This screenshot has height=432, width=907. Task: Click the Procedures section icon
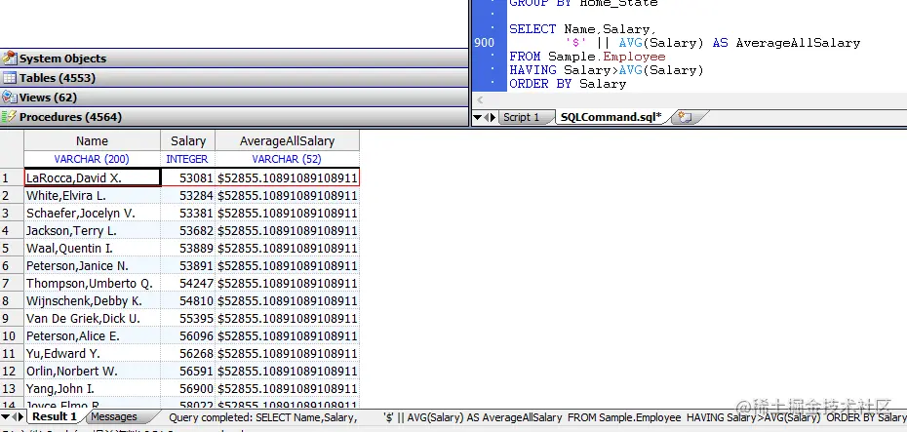click(x=9, y=117)
